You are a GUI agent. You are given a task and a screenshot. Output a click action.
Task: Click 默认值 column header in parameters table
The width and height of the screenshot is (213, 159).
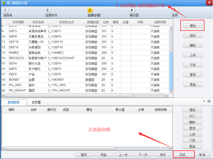click(120, 110)
